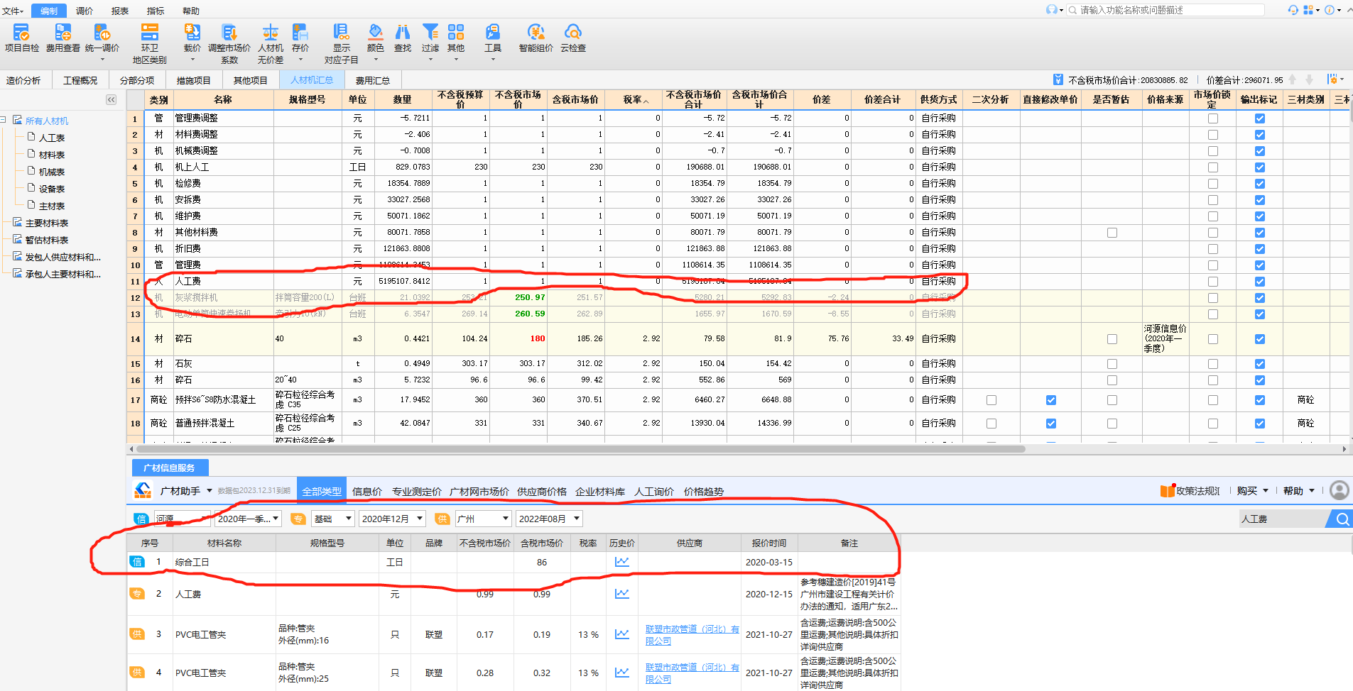Open the 基础 specialty dropdown
This screenshot has height=691, width=1353.
pos(333,519)
